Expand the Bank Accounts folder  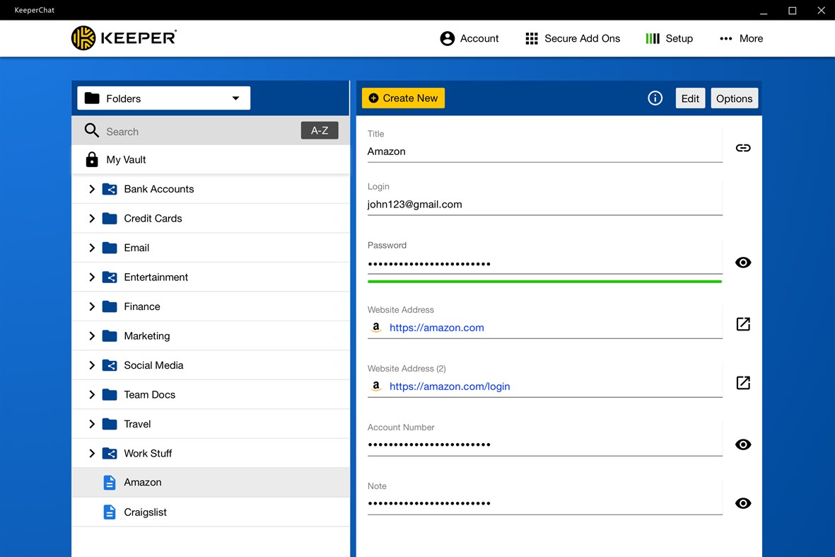tap(91, 189)
